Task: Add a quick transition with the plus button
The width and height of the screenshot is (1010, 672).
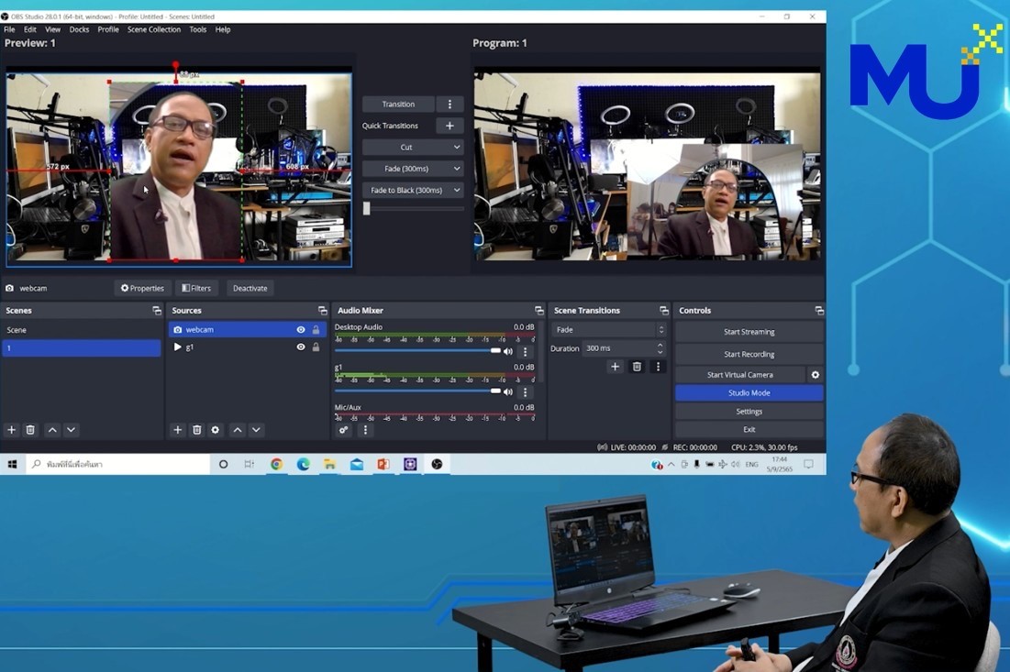Action: tap(450, 126)
